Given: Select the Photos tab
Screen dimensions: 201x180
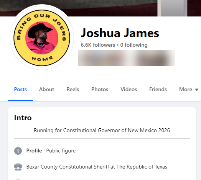Looking at the screenshot, I should (x=100, y=89).
